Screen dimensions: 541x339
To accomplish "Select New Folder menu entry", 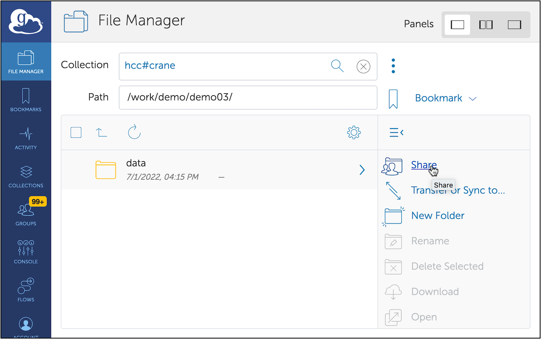I will pyautogui.click(x=438, y=216).
